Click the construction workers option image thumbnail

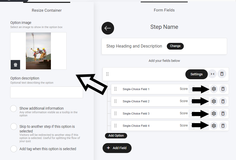pyautogui.click(x=38, y=51)
